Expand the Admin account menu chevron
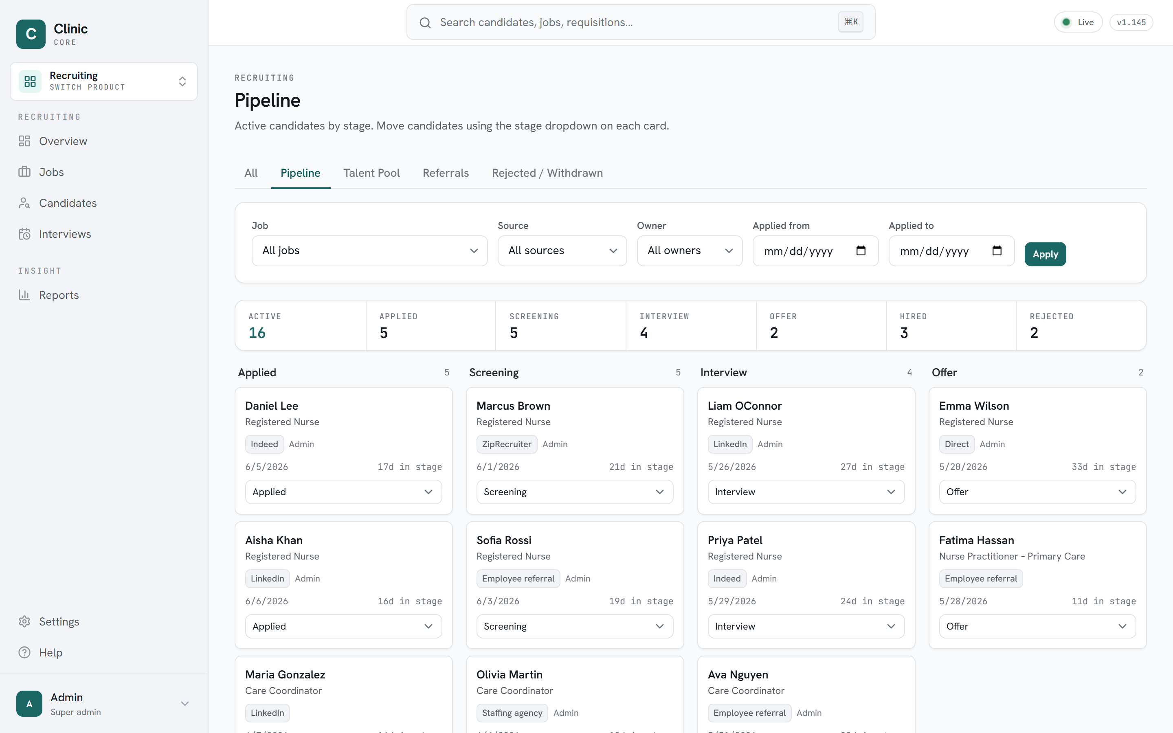This screenshot has width=1173, height=733. coord(185,703)
